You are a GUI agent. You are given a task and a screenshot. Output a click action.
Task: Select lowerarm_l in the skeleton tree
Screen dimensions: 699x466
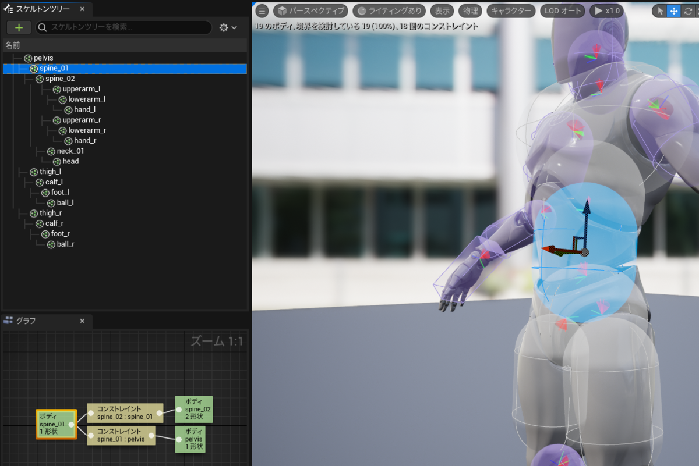pos(87,99)
